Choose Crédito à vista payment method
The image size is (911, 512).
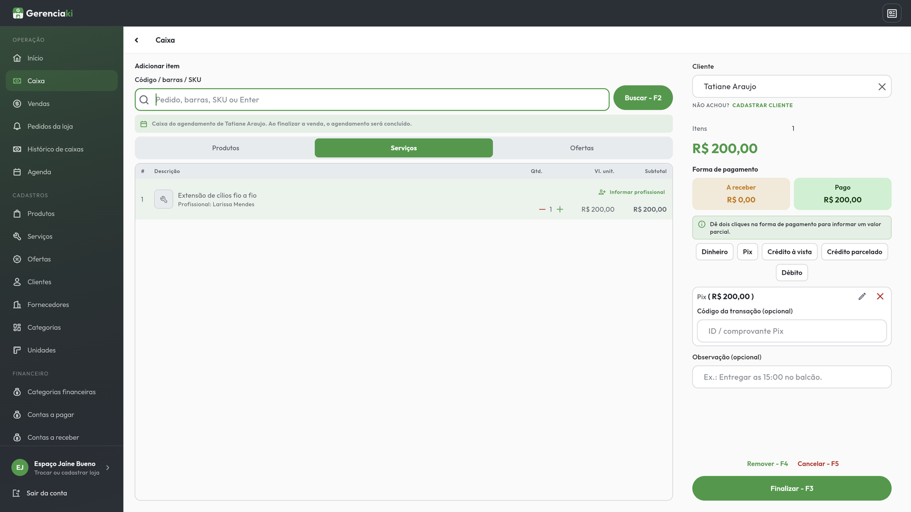tap(790, 252)
